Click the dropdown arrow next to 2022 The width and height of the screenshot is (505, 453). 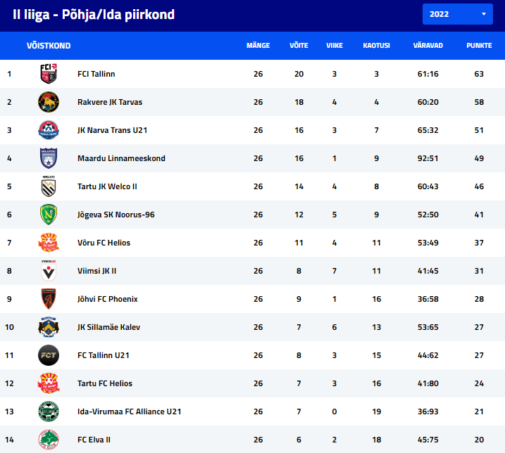click(x=483, y=14)
